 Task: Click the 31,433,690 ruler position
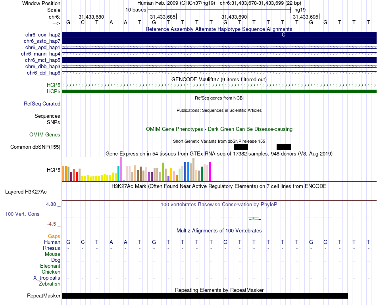(x=235, y=17)
